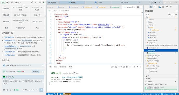Switch to the 输出 panel tab

(x=55, y=67)
